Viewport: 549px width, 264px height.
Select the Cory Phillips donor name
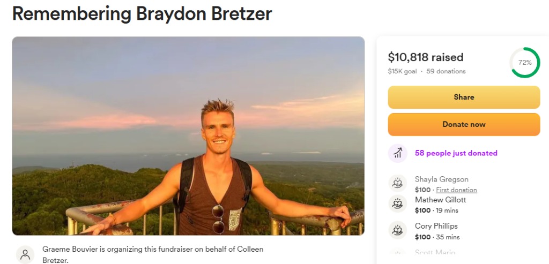(x=436, y=226)
